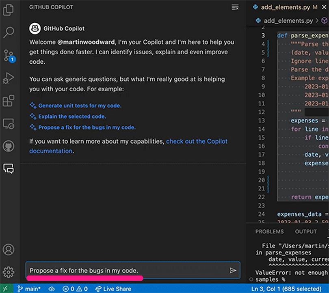Click the for line in loop code

pos(310,129)
